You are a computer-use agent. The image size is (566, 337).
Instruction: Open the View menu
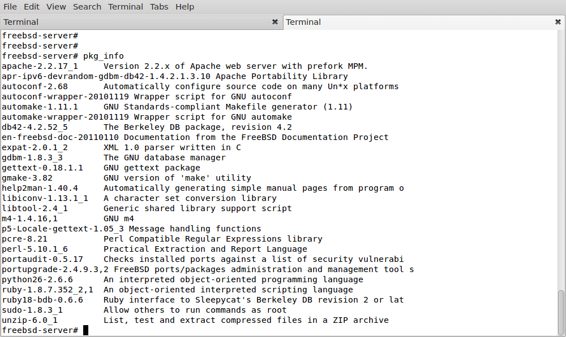pos(56,7)
